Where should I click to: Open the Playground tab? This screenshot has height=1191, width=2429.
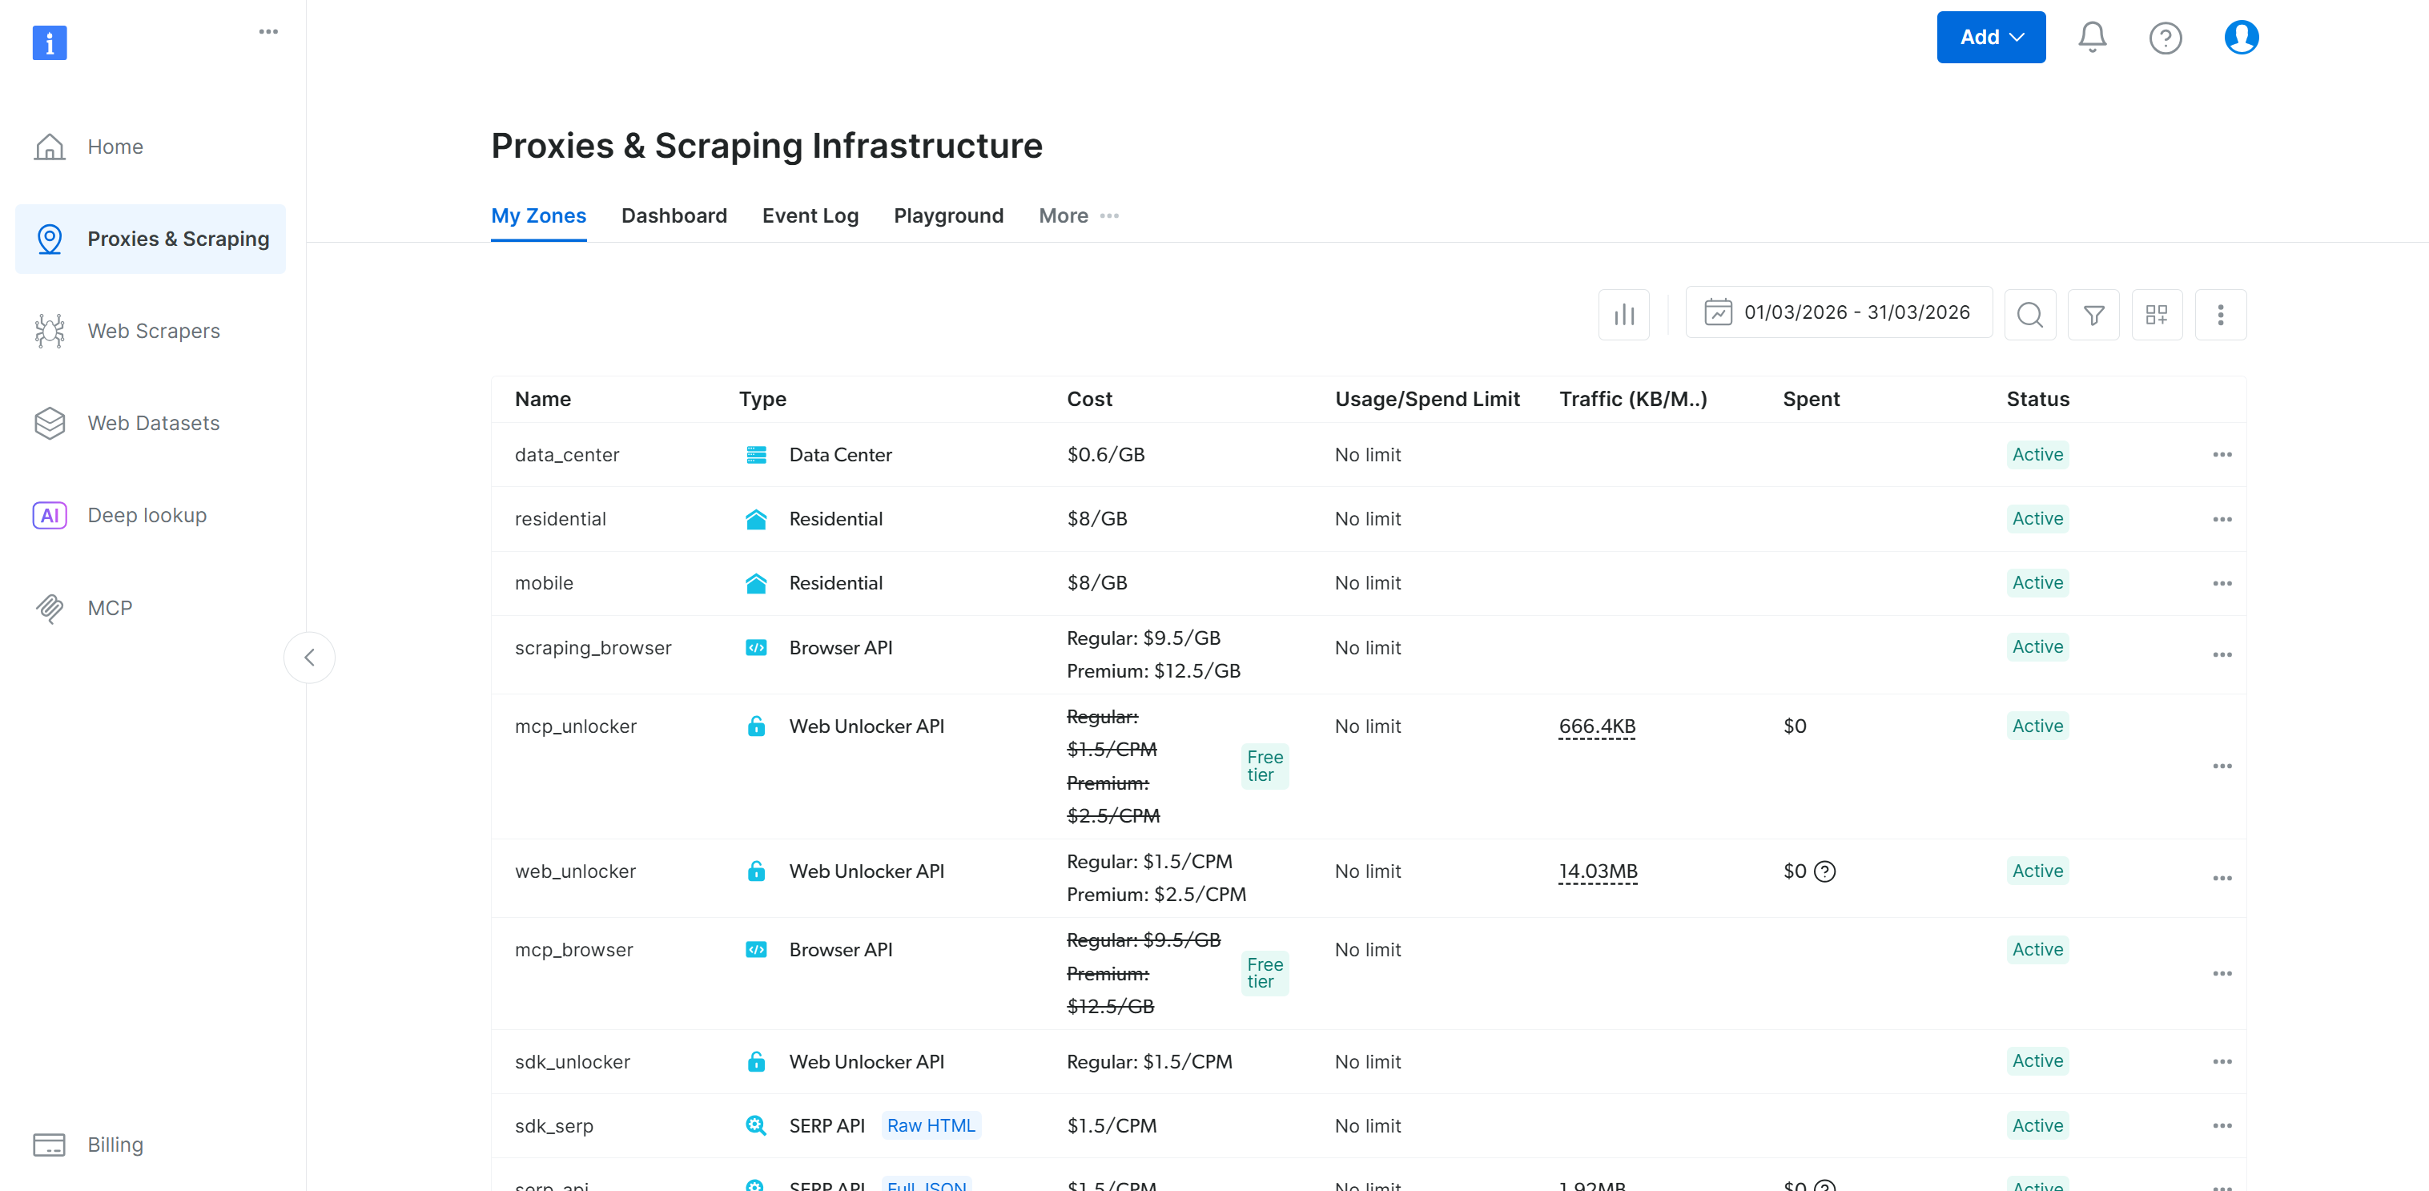point(947,216)
